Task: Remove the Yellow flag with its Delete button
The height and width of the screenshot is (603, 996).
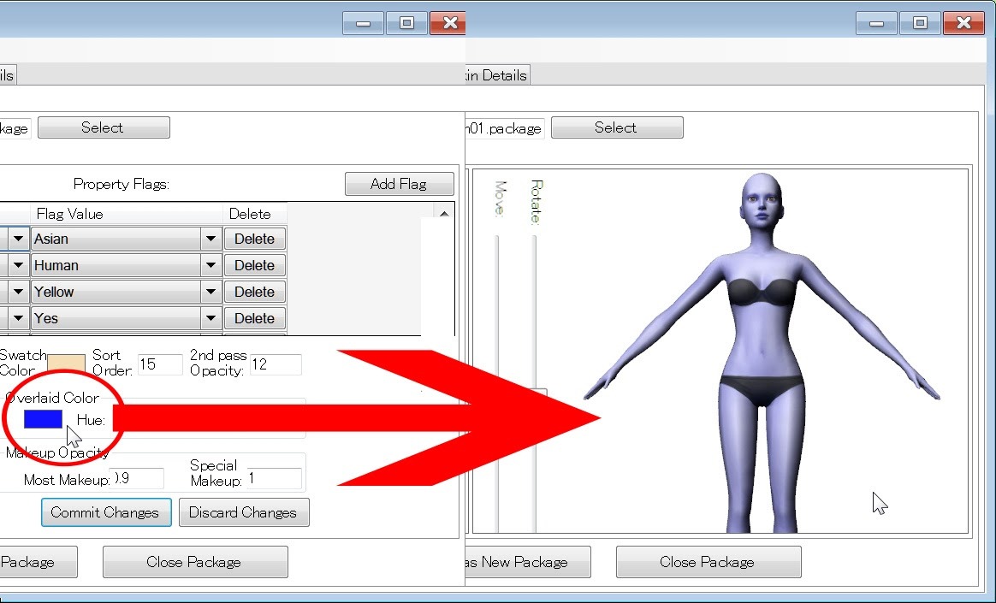Action: tap(255, 292)
